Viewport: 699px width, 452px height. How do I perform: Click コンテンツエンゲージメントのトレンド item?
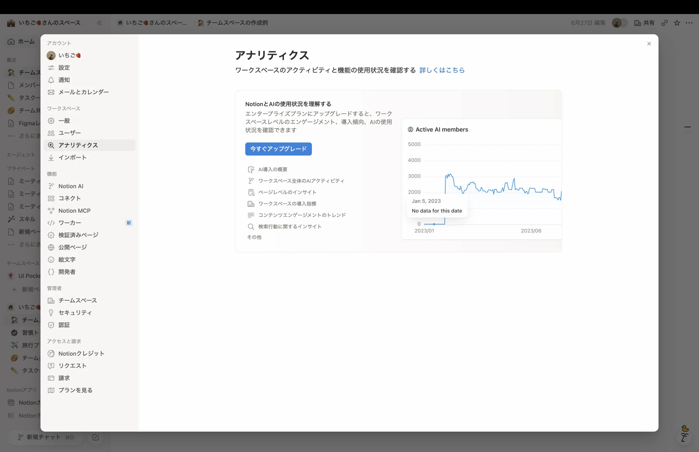pos(297,215)
